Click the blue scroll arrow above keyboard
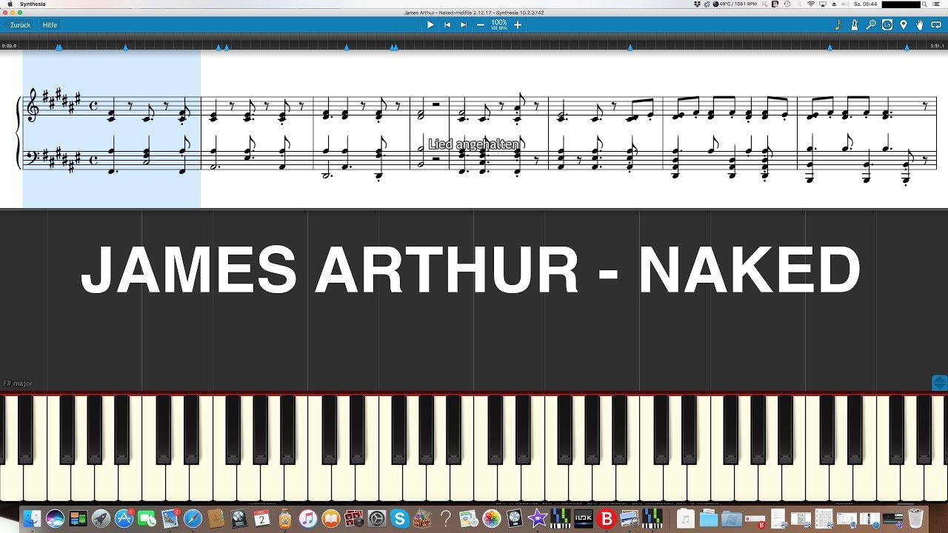 click(x=939, y=383)
